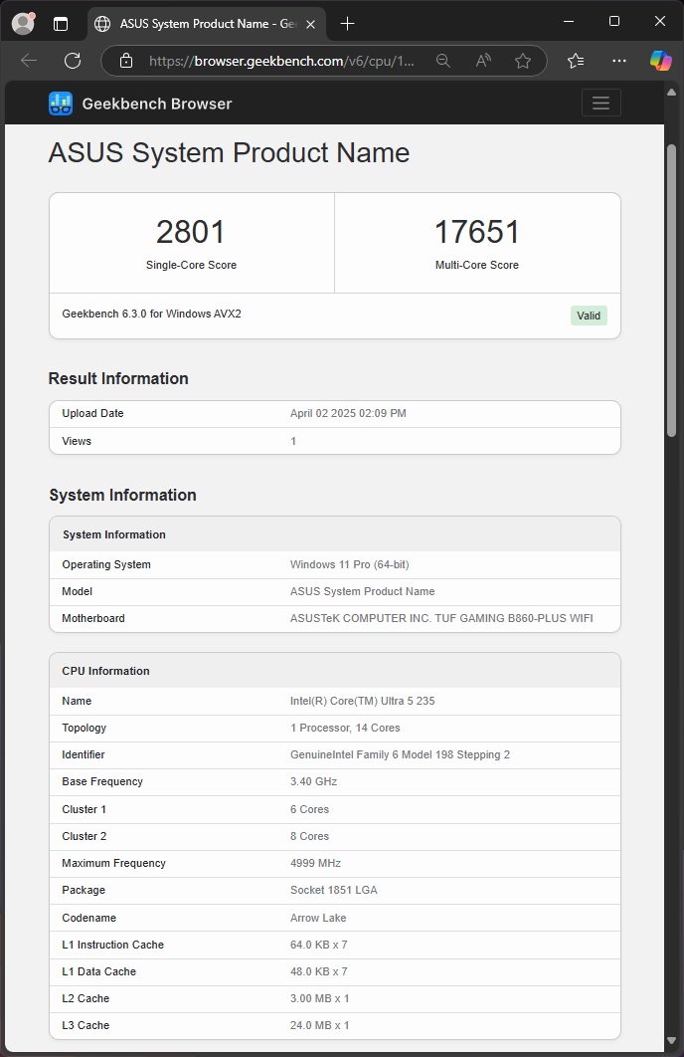Click the 24.0 MB x 1 L3 Cache value
Screen dimensions: 684x1057
click(x=320, y=1025)
